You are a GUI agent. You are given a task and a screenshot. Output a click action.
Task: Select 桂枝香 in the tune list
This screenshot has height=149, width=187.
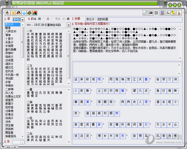9,107
